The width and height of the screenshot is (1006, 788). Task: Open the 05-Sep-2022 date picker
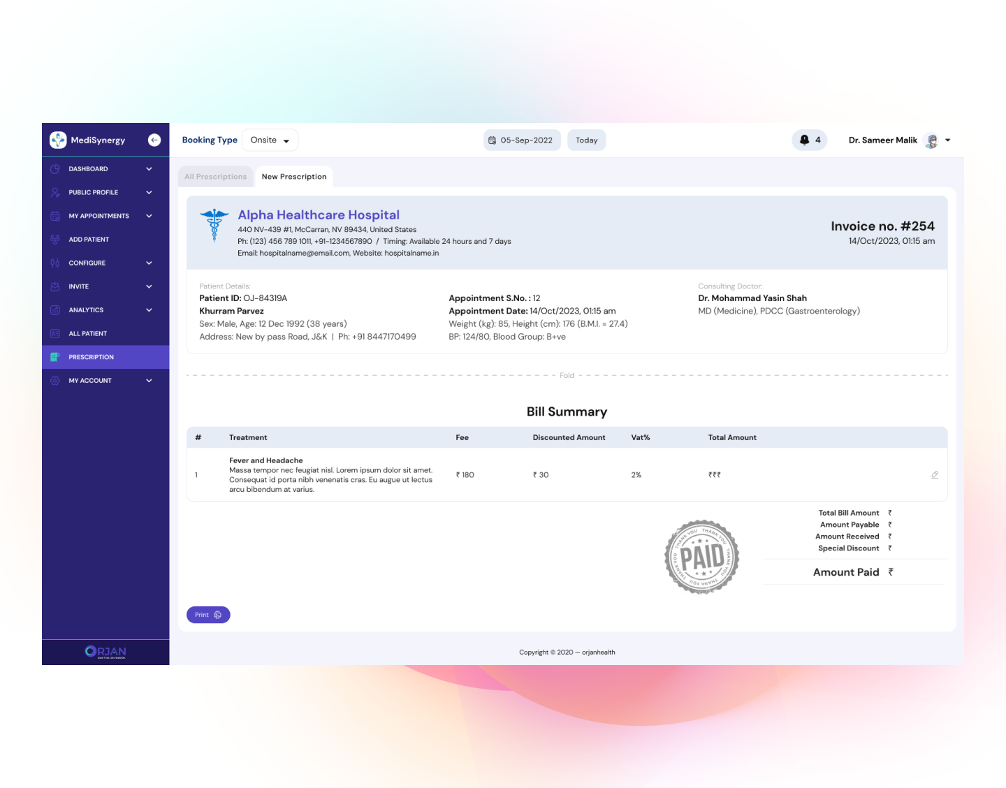(x=522, y=140)
